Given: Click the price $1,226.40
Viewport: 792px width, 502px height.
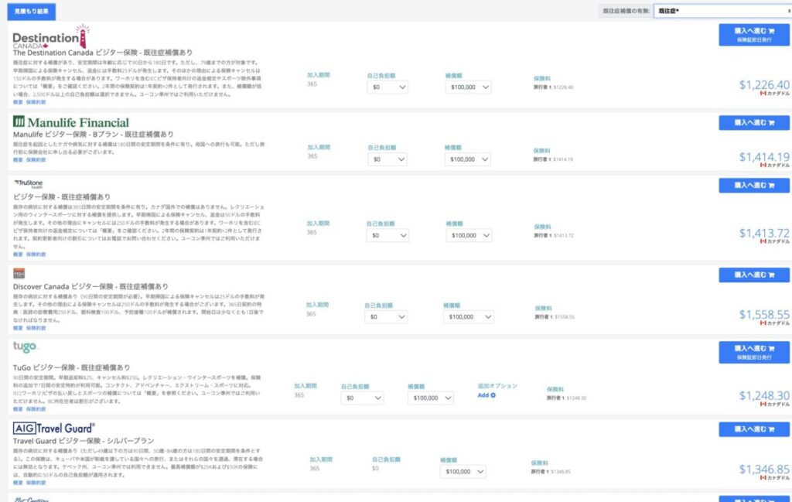Looking at the screenshot, I should click(x=763, y=85).
